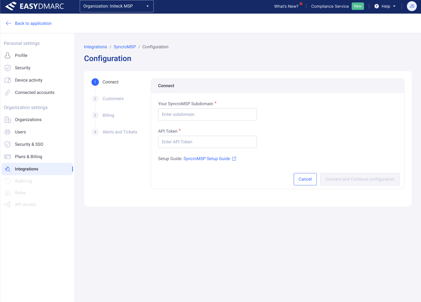Click the Personal settings section header
Screen dimensions: 421x302
(x=22, y=43)
